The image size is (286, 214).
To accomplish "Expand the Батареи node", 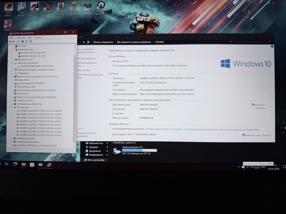I will tap(13, 46).
